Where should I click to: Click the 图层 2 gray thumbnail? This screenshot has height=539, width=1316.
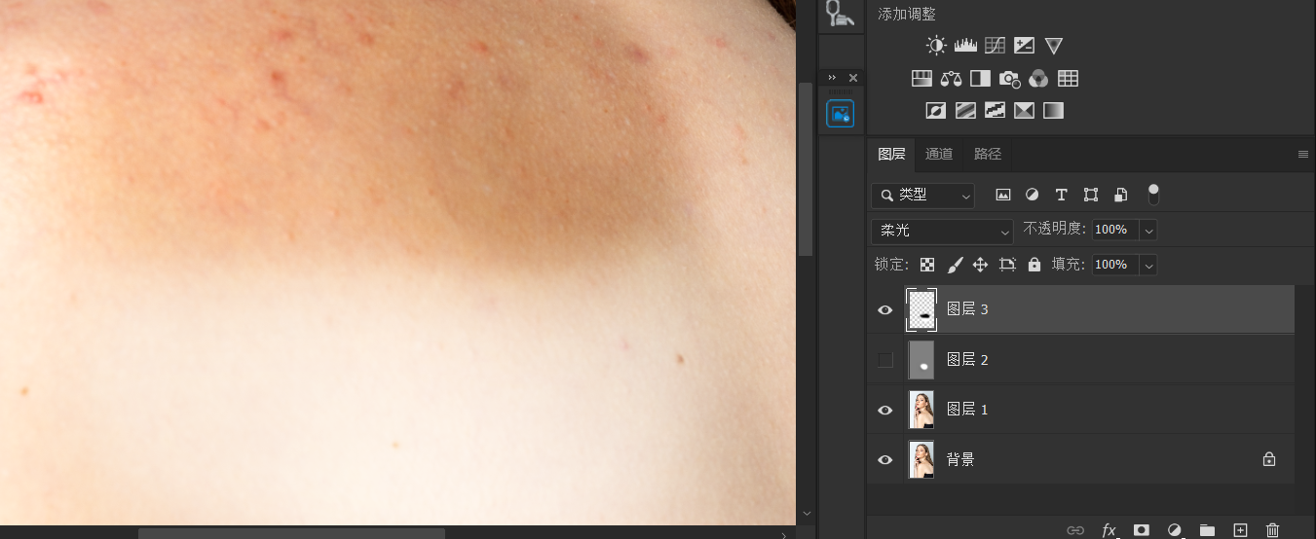pyautogui.click(x=921, y=360)
